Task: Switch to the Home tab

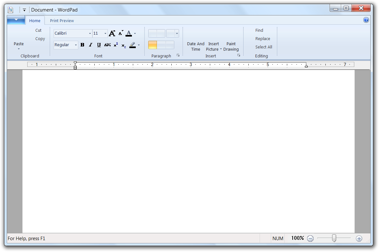Action: click(35, 21)
